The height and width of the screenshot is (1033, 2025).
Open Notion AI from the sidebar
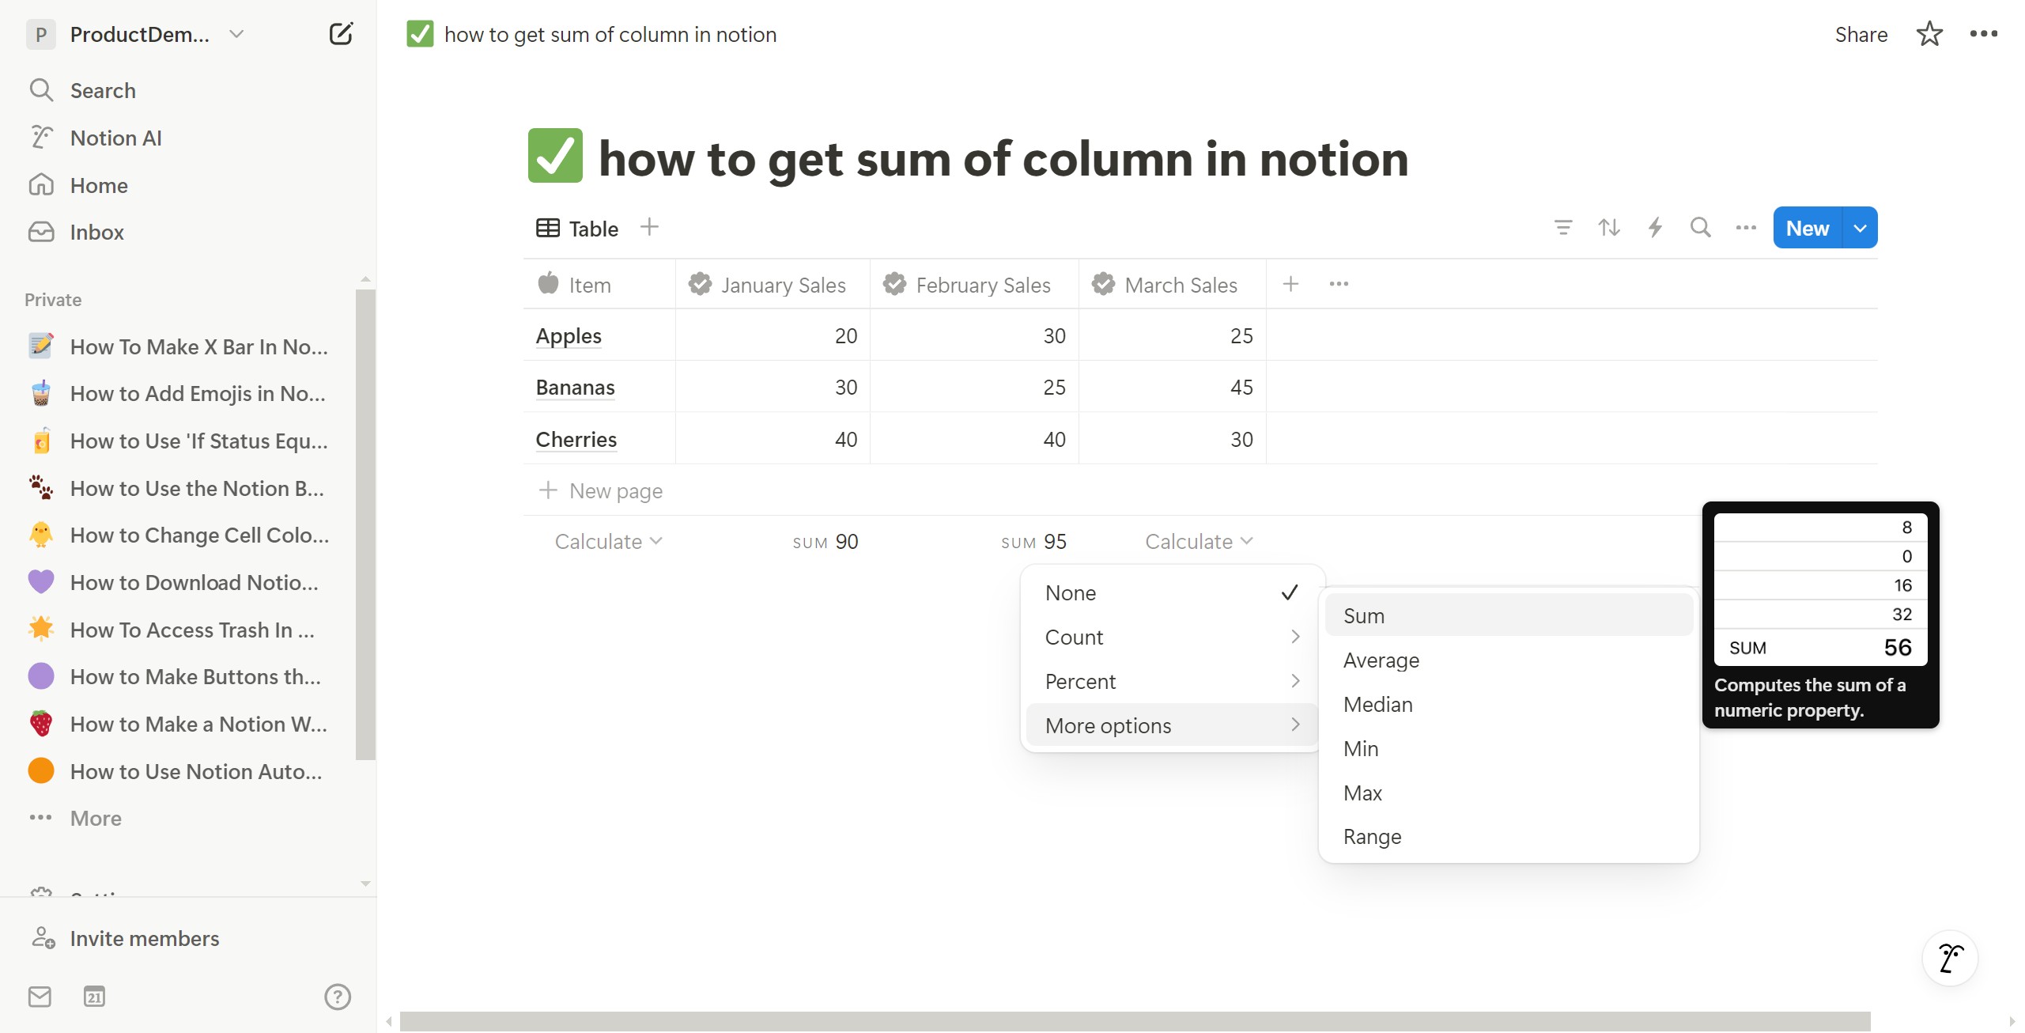tap(115, 138)
